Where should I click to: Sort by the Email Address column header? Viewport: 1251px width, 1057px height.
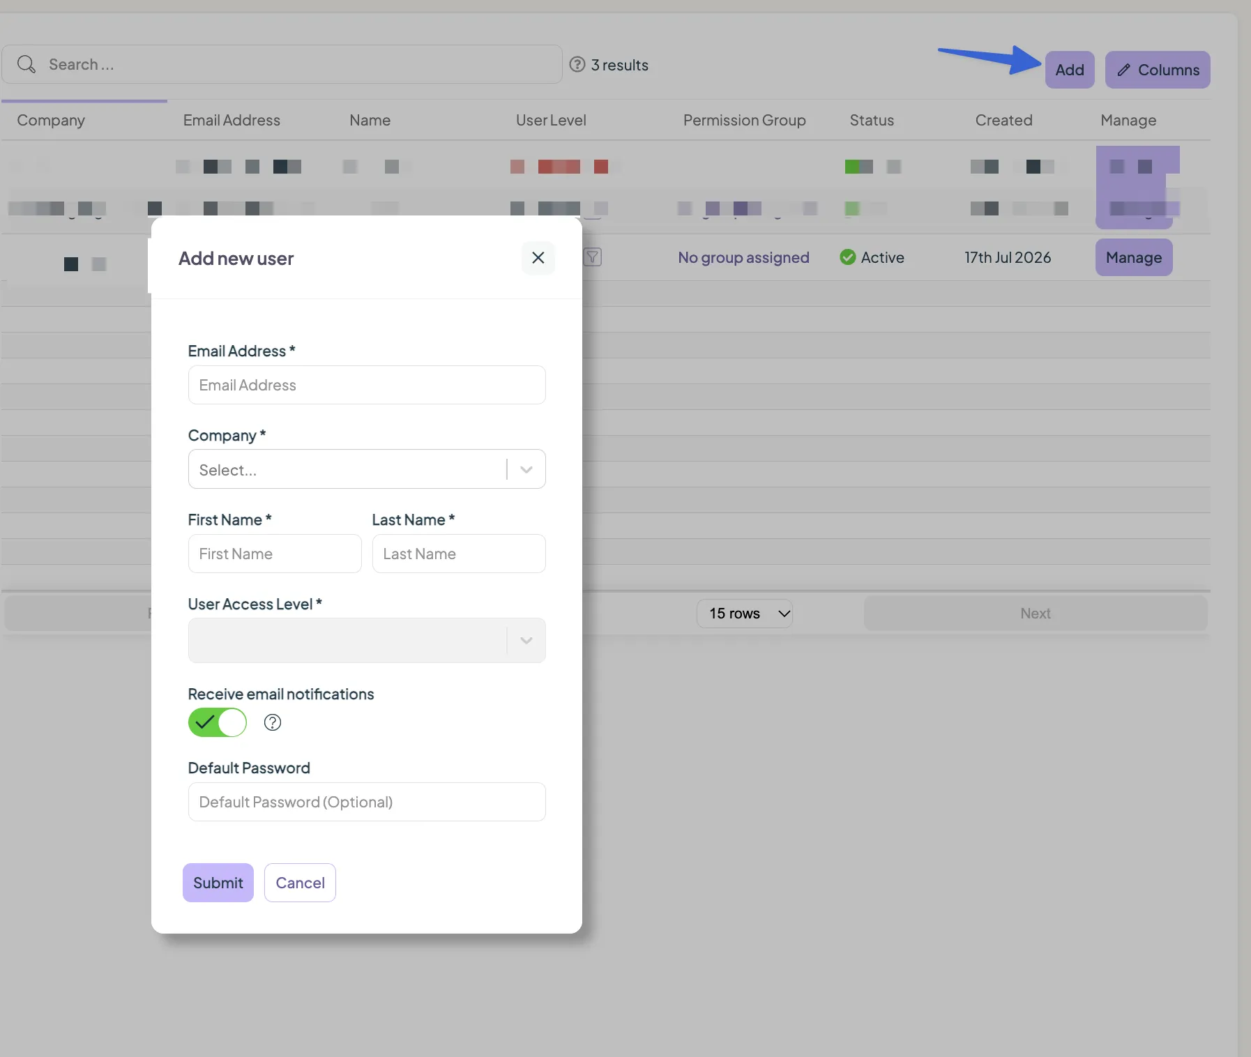pyautogui.click(x=232, y=120)
